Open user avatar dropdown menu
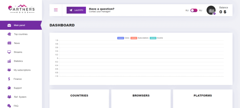This screenshot has width=240, height=108. click(211, 10)
